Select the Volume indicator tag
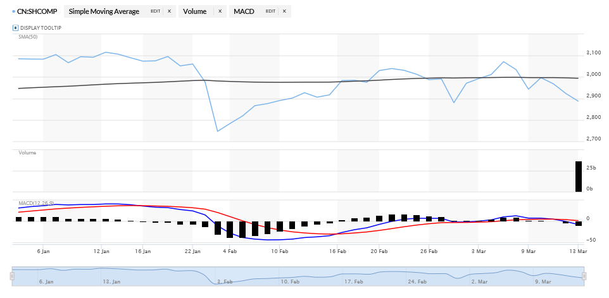The height and width of the screenshot is (298, 609). (x=195, y=11)
